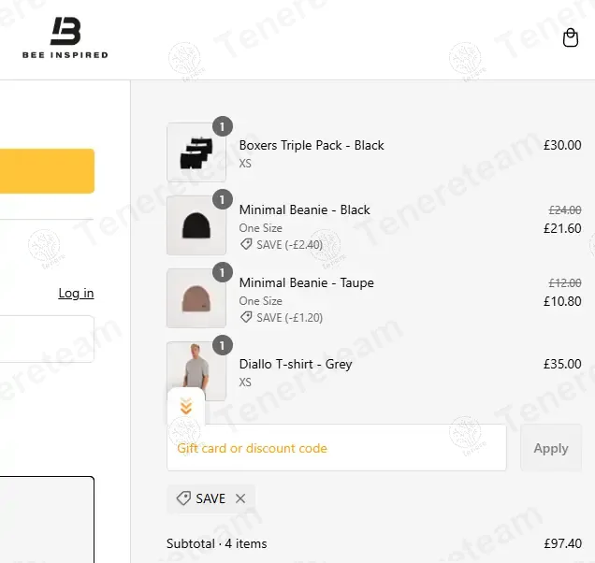Click the yellow express checkout button
595x563 pixels.
(47, 171)
